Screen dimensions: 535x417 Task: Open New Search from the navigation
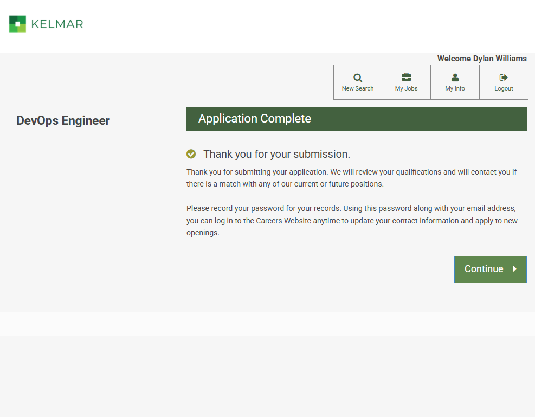358,88
